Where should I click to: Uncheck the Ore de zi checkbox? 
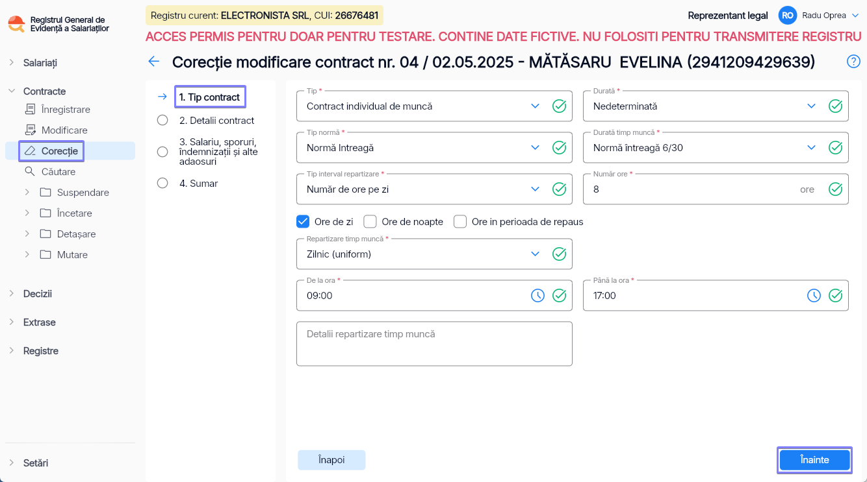click(x=303, y=222)
